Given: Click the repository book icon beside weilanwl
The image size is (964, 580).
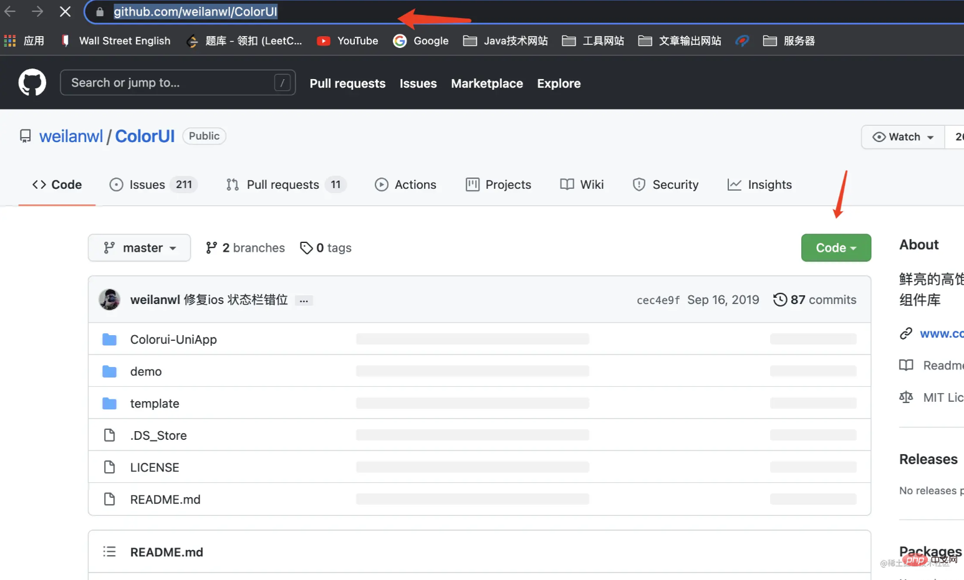Looking at the screenshot, I should point(26,136).
